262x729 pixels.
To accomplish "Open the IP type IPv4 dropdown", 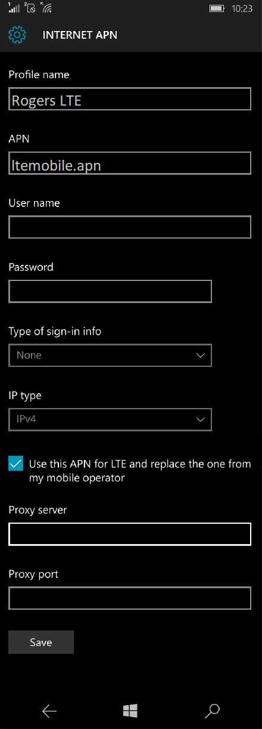I will 110,419.
